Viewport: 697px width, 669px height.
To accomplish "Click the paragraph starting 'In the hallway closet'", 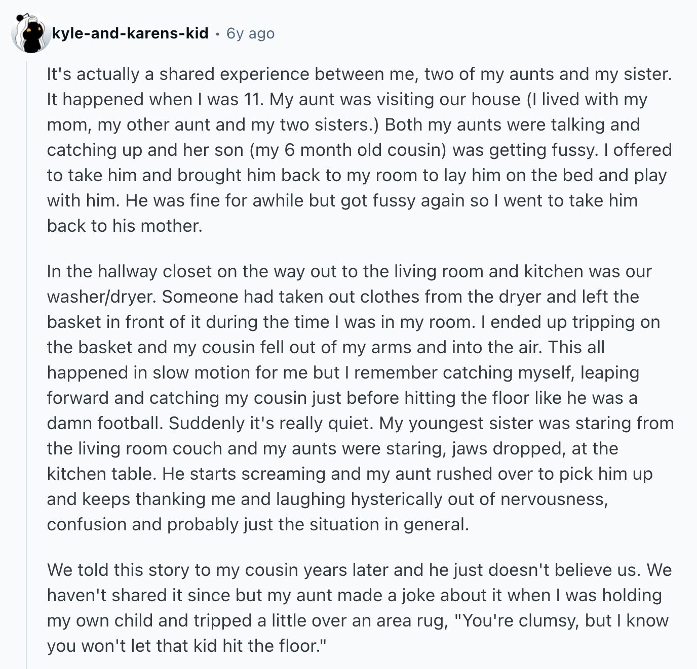I will [x=360, y=398].
